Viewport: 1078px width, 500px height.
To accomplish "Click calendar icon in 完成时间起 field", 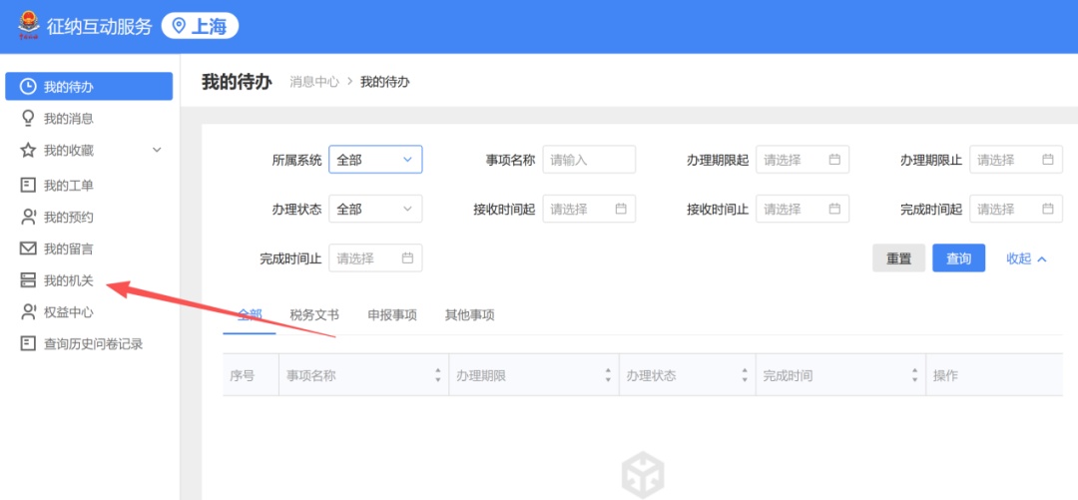I will [1048, 209].
